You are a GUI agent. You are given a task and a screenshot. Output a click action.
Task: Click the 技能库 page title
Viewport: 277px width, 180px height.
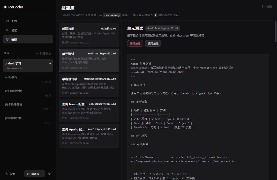68,8
